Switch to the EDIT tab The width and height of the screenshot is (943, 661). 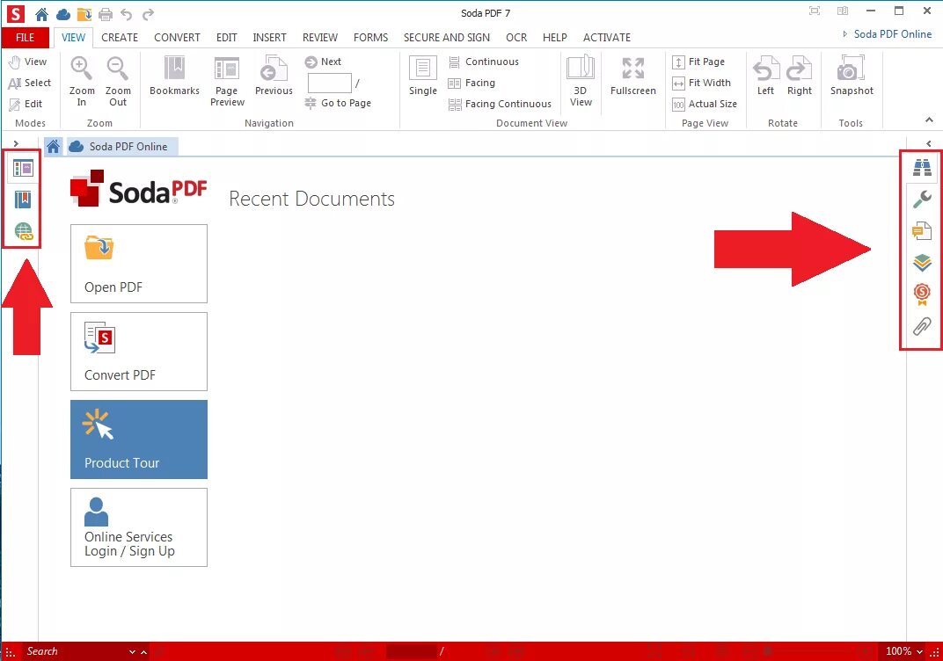point(227,37)
